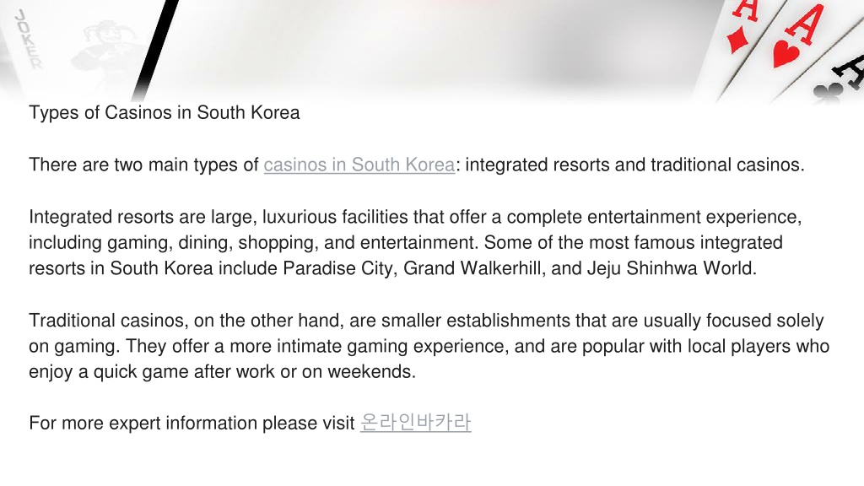
Task: Open the casinos in South Korea link
Action: tap(359, 165)
